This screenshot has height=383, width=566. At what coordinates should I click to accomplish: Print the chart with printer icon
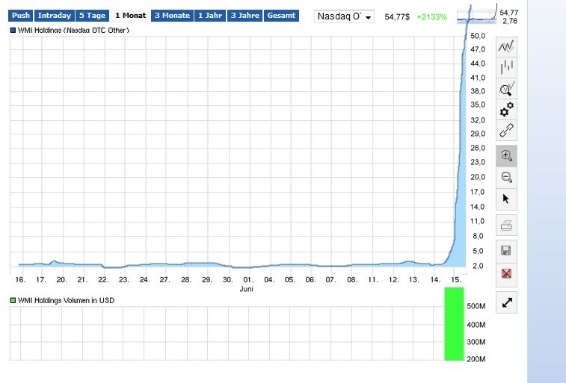[506, 225]
